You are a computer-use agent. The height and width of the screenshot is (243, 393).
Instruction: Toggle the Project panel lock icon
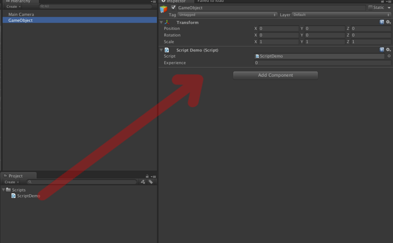[x=147, y=176]
